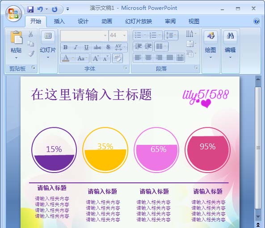Cut selection with the scissors icon
The height and width of the screenshot is (228, 265).
click(x=30, y=34)
